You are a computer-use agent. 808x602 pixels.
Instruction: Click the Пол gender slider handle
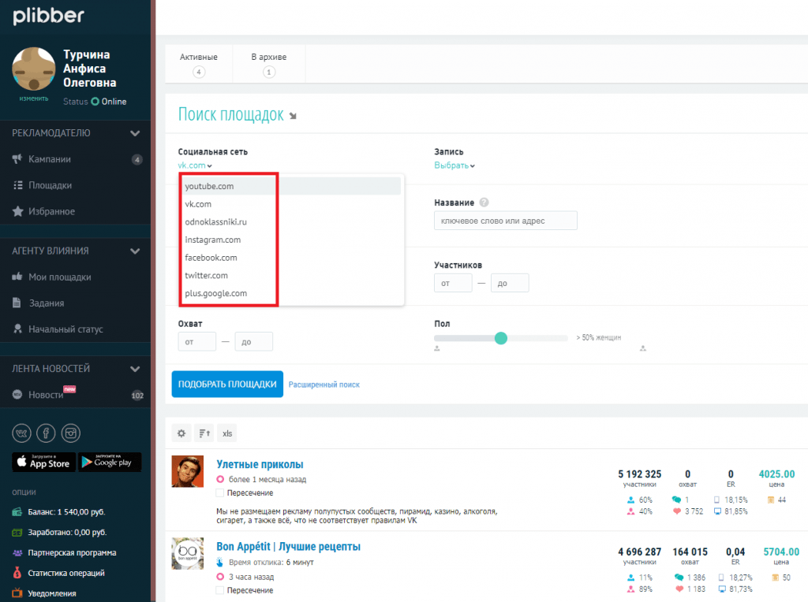tap(500, 338)
